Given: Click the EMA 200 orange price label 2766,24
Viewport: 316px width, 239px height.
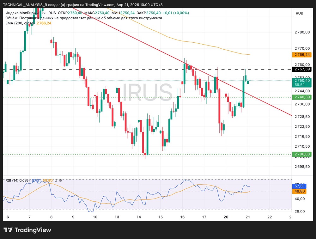Looking at the screenshot, I should [x=302, y=55].
